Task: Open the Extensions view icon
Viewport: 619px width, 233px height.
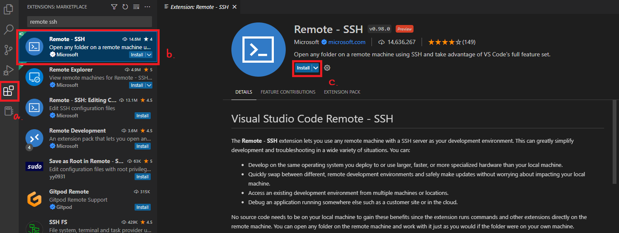Action: tap(8, 91)
